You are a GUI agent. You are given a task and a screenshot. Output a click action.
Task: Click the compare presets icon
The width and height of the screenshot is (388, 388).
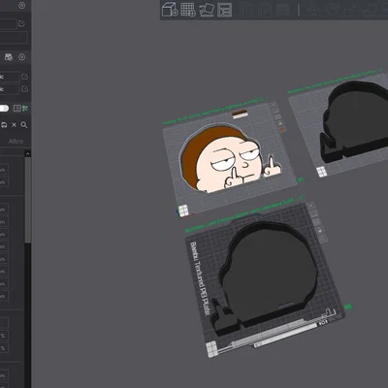click(16, 109)
